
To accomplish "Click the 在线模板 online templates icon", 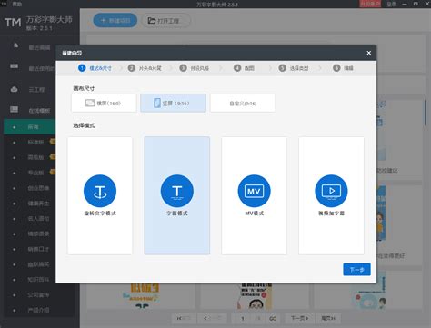I will click(x=15, y=109).
